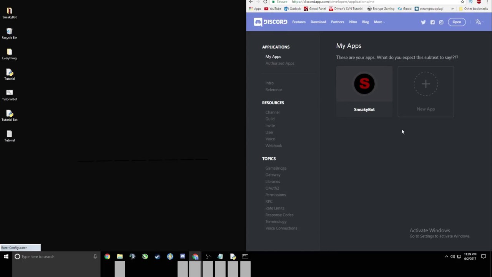
Task: Open Channel under Resources
Action: tap(273, 112)
